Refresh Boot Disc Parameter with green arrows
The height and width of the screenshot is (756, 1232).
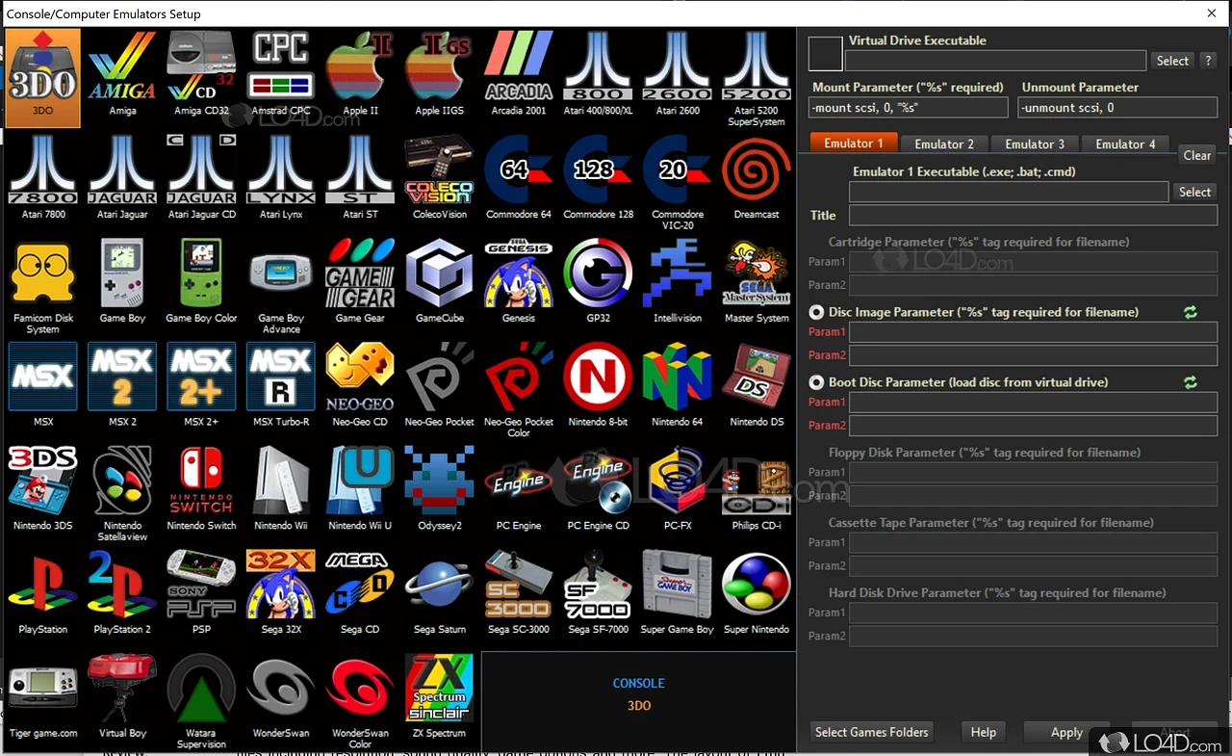pyautogui.click(x=1191, y=382)
